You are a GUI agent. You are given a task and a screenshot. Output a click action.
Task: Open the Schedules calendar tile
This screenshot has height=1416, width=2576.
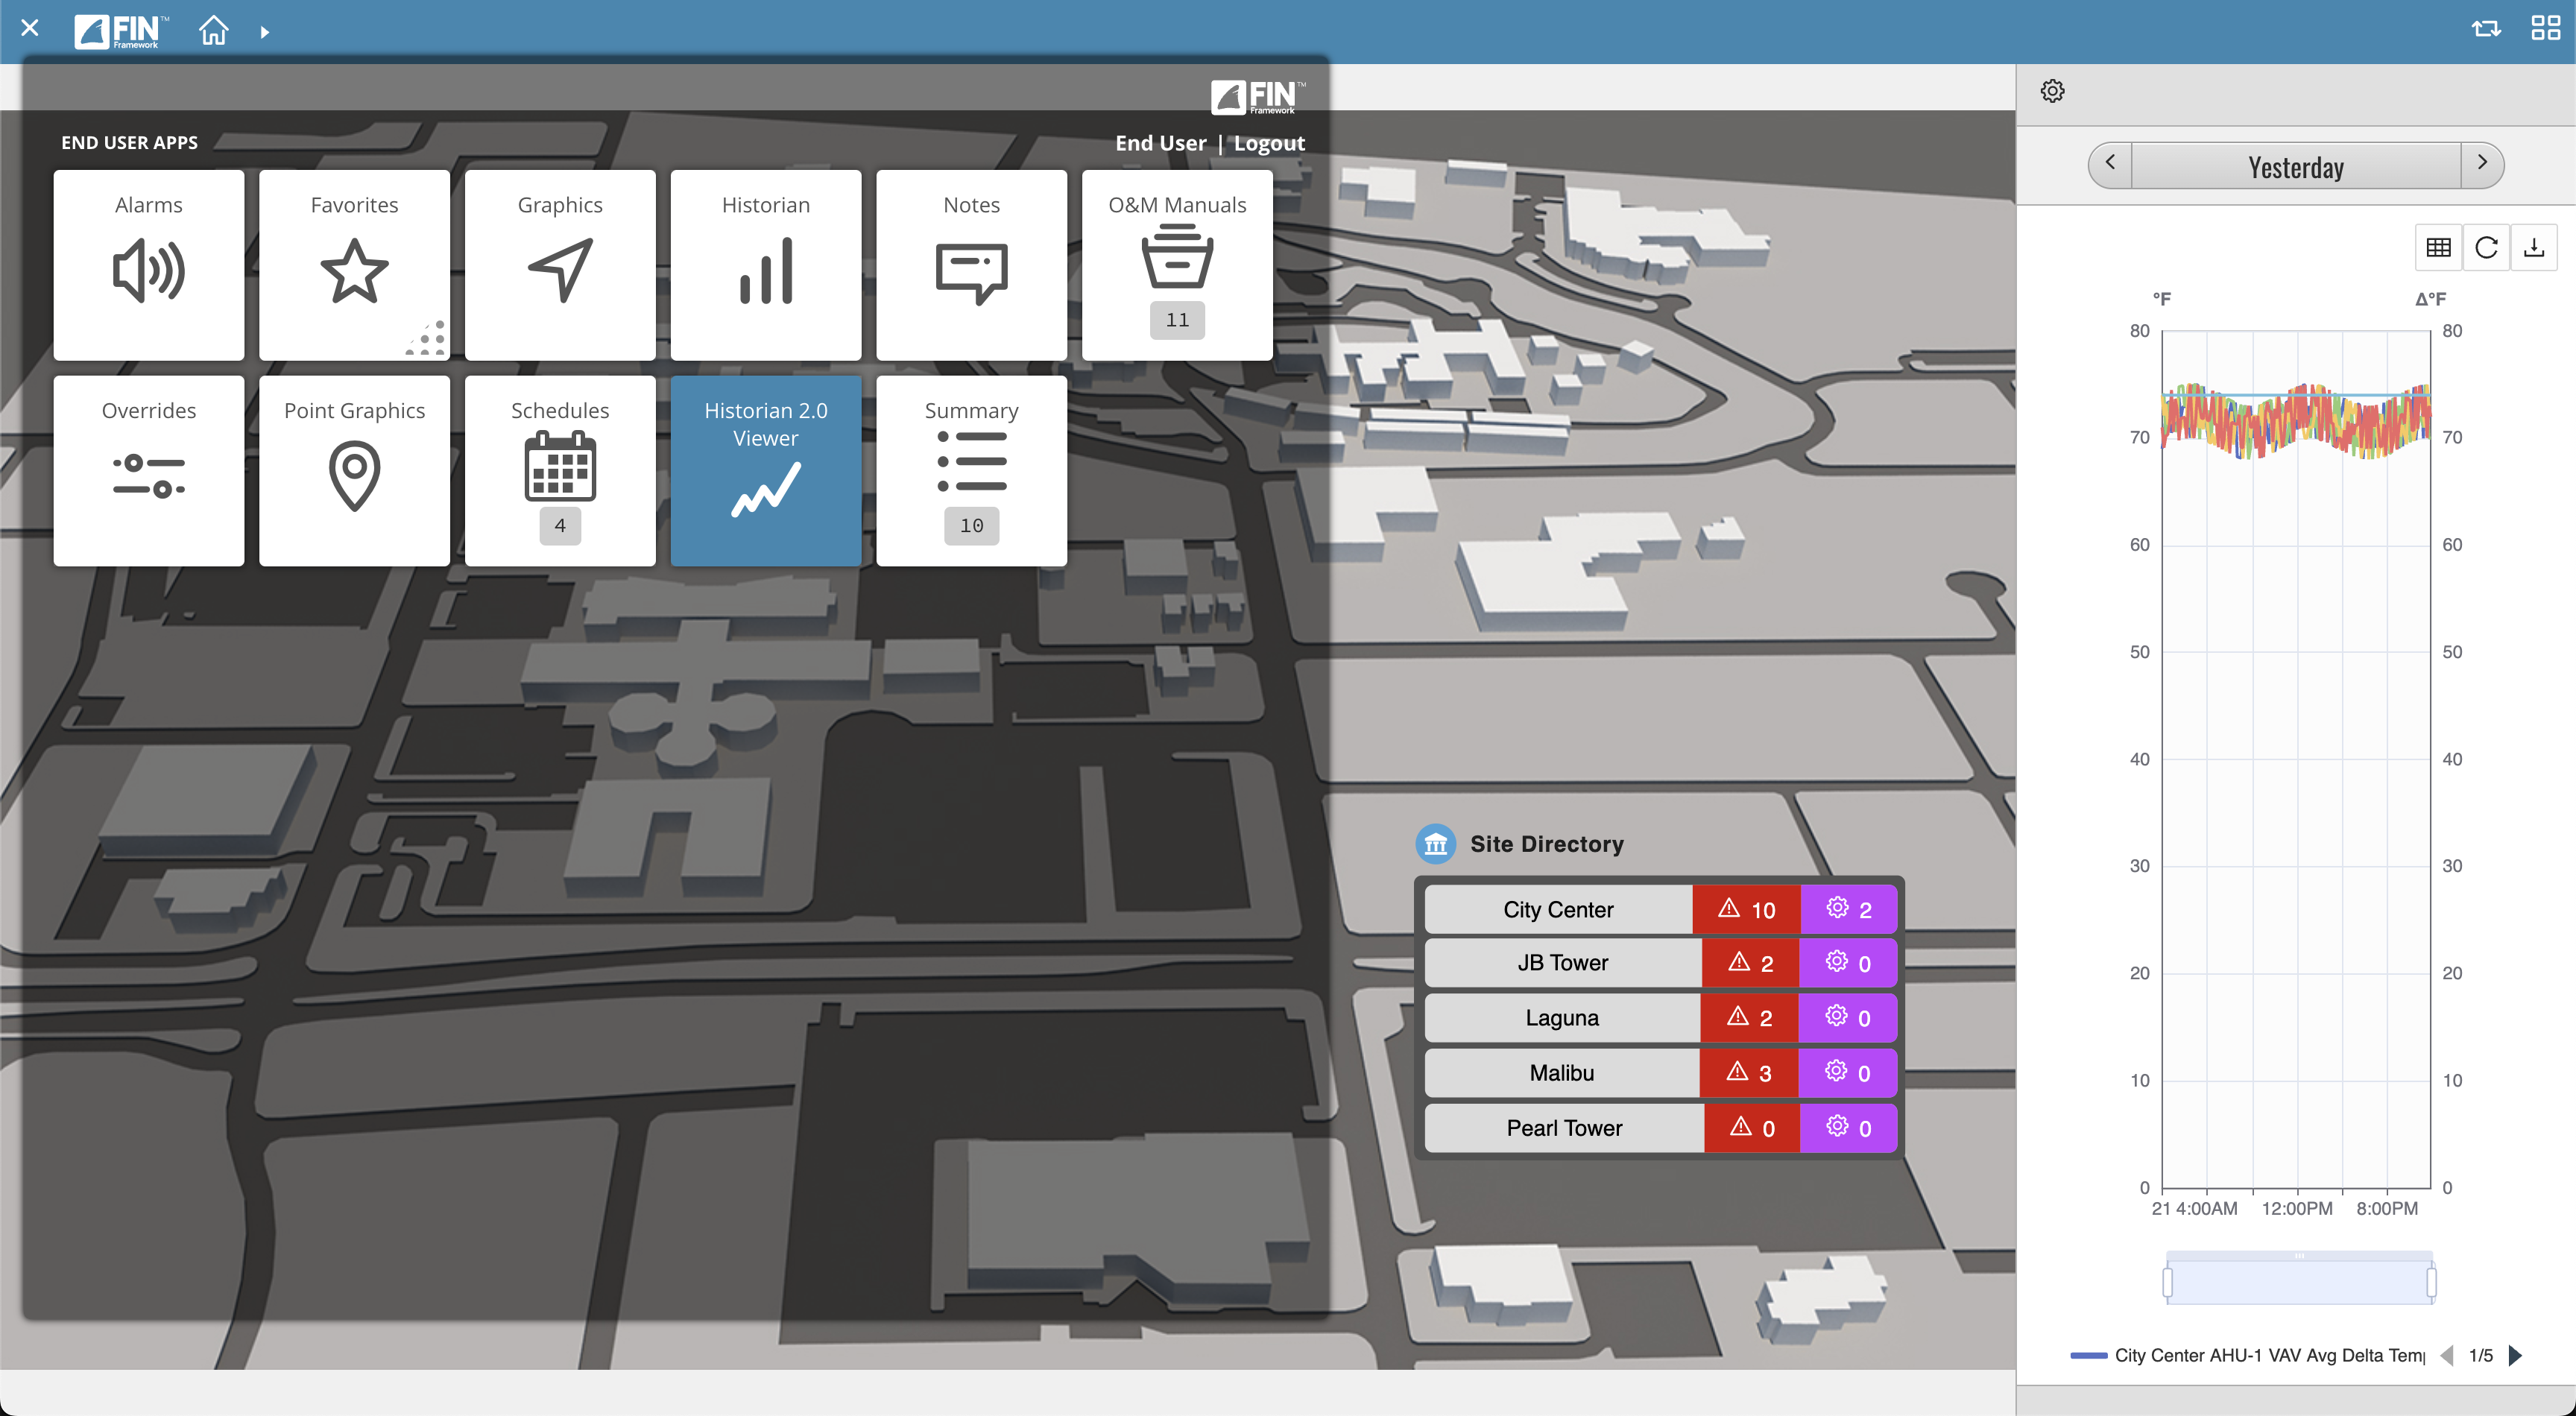(560, 470)
